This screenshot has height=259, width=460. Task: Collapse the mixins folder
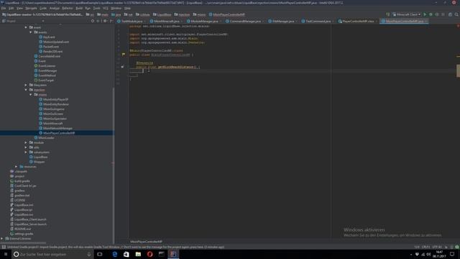[30, 94]
